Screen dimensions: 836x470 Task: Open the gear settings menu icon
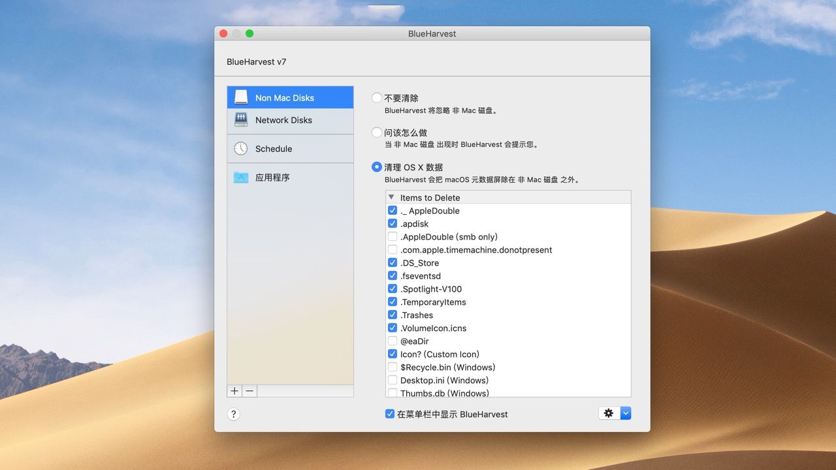click(609, 413)
